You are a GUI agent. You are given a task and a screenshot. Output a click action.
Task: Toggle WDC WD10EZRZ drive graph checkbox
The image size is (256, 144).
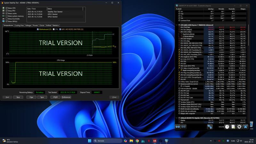(60, 29)
